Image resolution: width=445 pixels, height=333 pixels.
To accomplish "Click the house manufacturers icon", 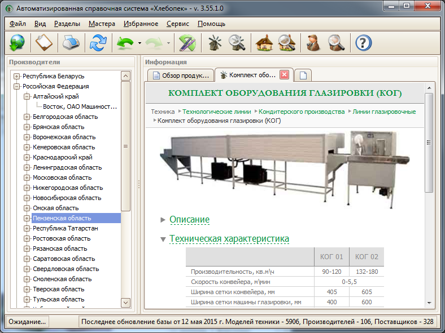I will click(x=264, y=42).
